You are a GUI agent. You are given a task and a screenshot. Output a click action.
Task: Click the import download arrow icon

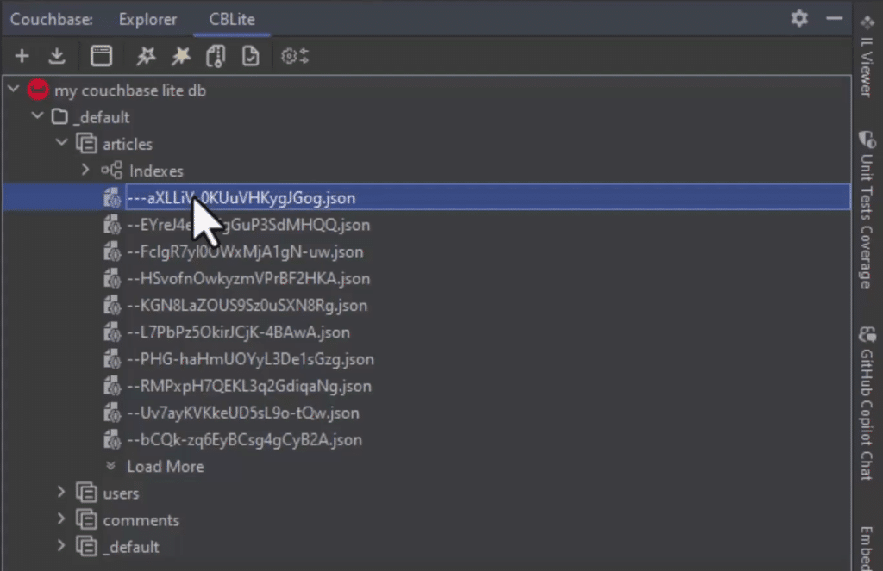click(x=57, y=57)
